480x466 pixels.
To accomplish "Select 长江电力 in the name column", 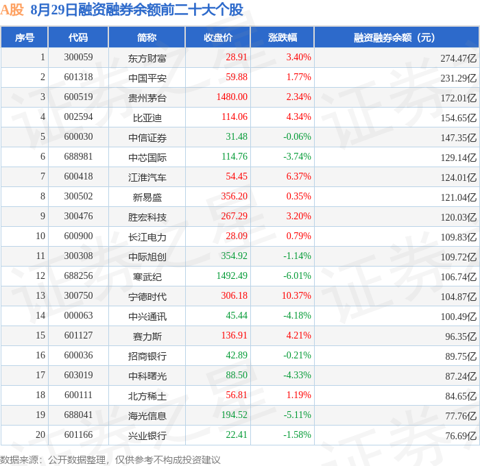I will (x=147, y=237).
